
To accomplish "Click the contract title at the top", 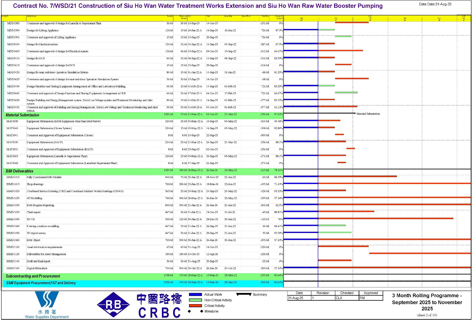I will click(198, 6).
